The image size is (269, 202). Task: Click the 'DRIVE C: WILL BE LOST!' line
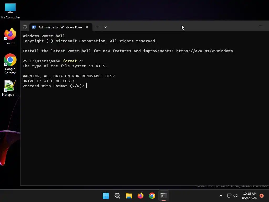pyautogui.click(x=48, y=81)
